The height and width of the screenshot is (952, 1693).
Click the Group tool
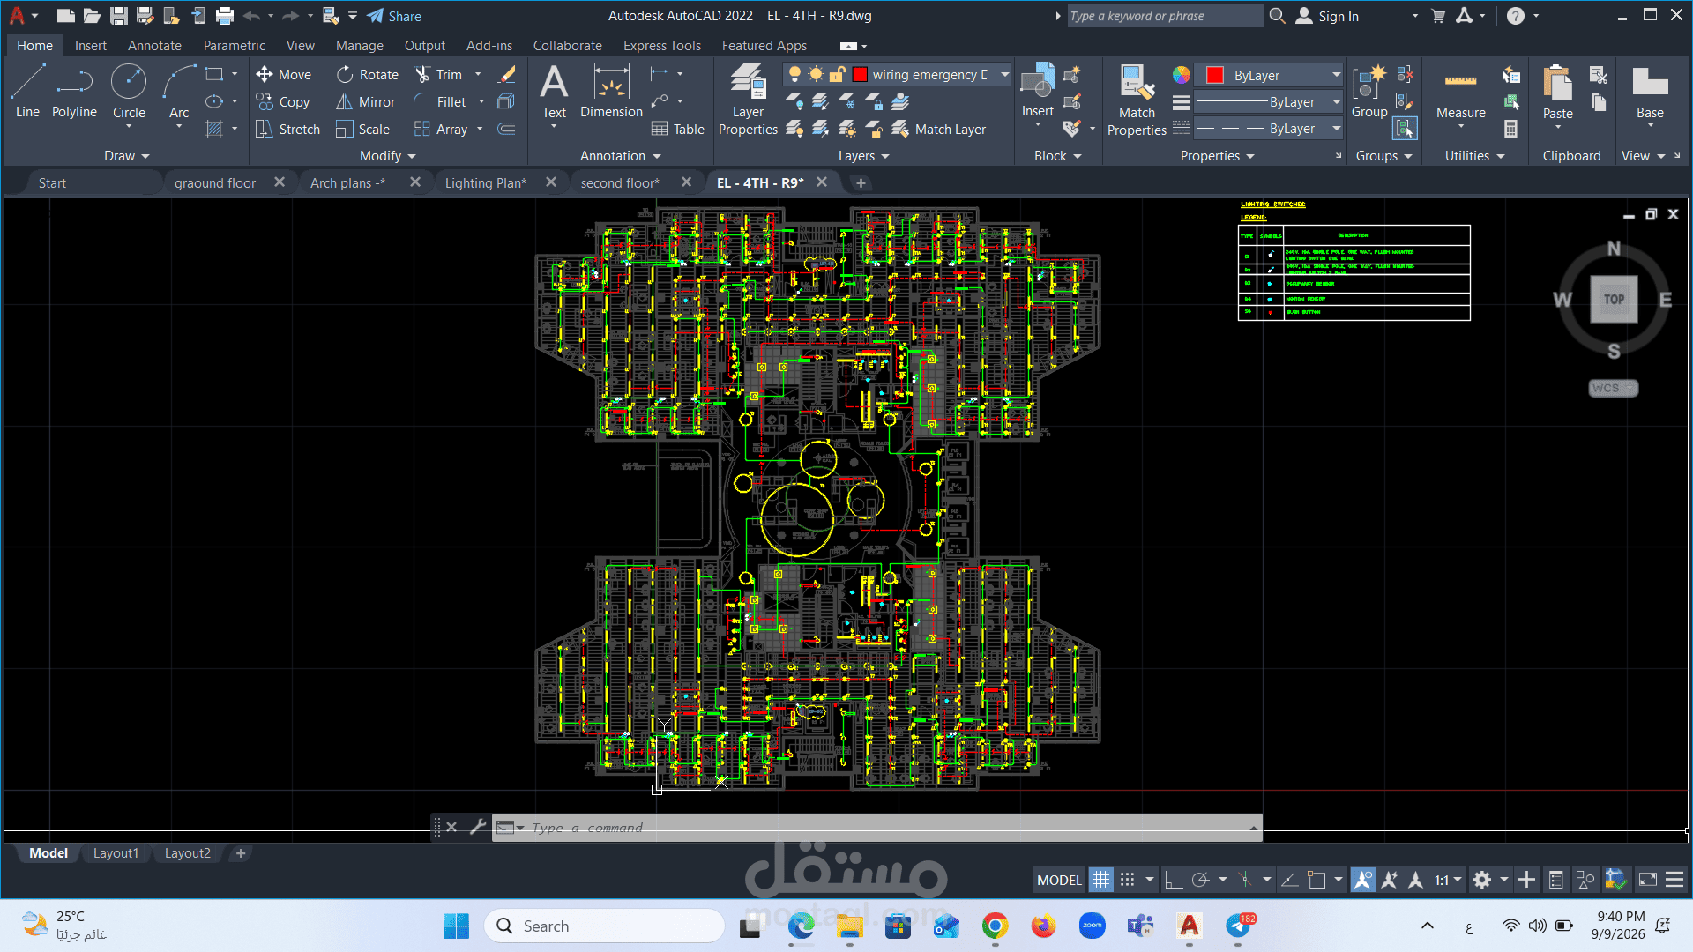[x=1369, y=92]
